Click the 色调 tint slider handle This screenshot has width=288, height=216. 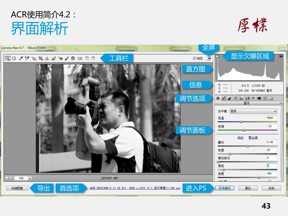click(x=244, y=130)
